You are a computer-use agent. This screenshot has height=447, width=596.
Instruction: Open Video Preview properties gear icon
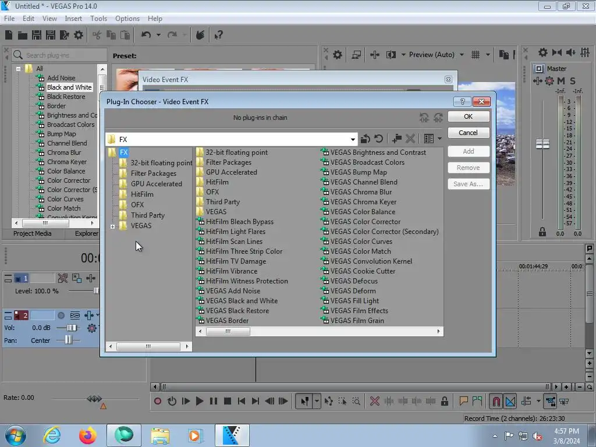coord(337,55)
